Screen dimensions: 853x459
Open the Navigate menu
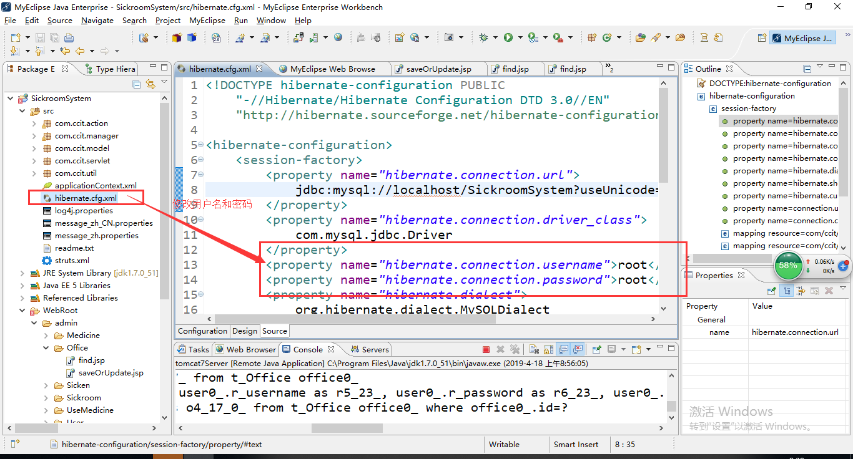pyautogui.click(x=97, y=20)
